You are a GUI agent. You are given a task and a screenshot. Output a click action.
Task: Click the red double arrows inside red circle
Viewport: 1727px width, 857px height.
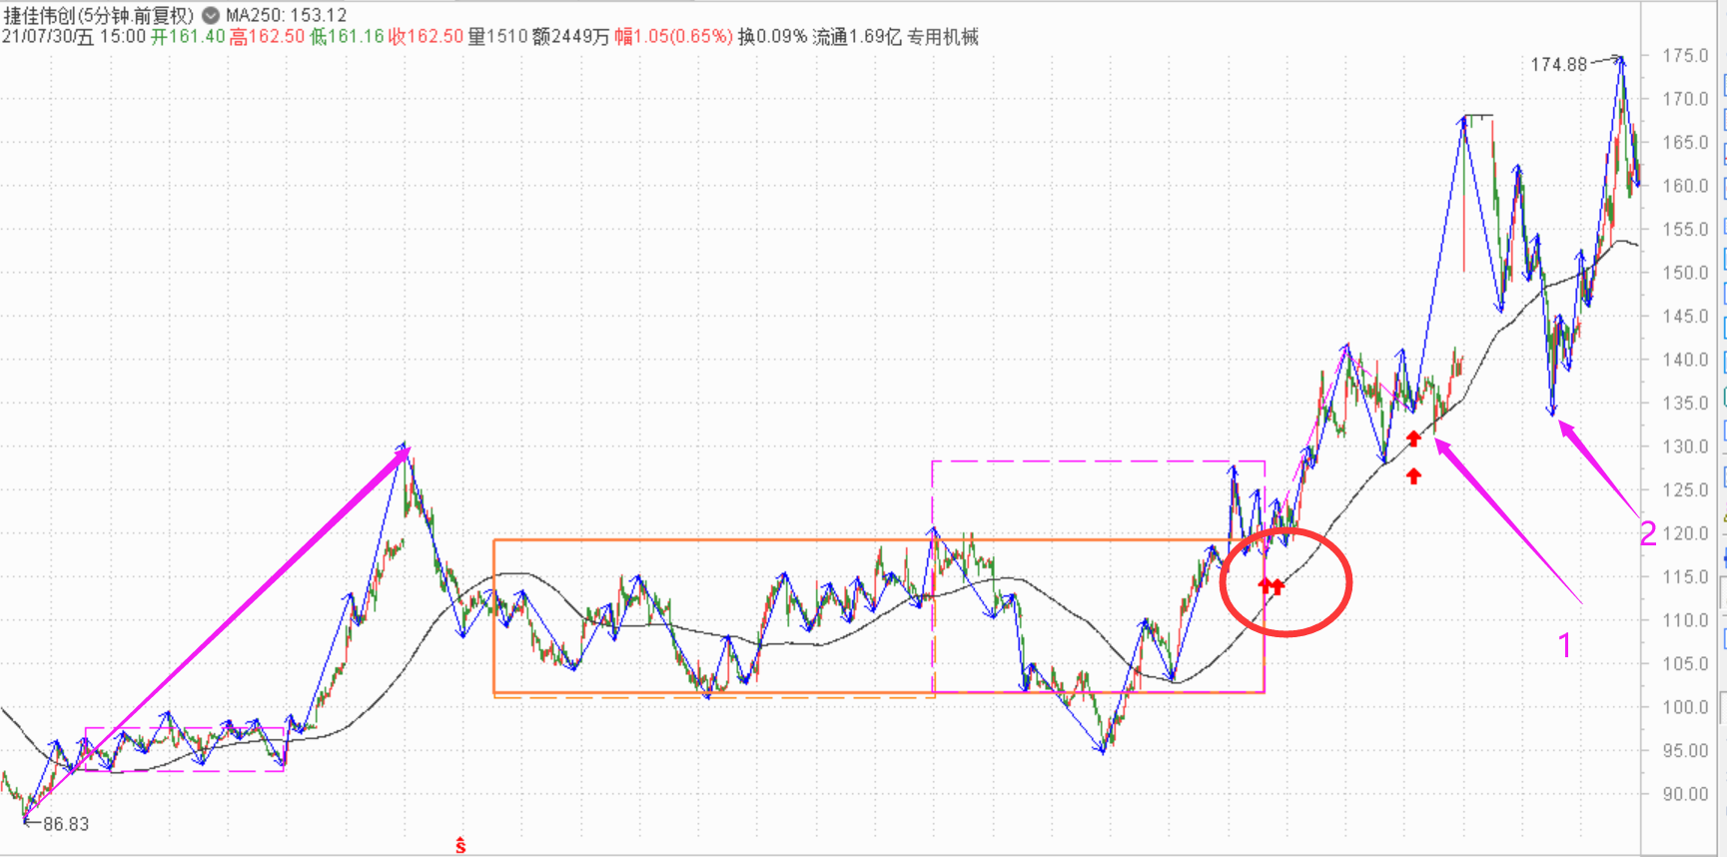point(1271,585)
